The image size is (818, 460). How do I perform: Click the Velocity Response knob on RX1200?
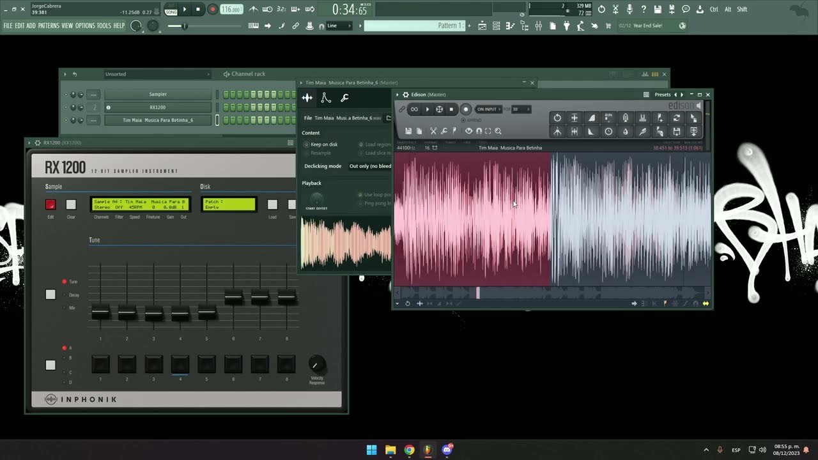pyautogui.click(x=316, y=365)
